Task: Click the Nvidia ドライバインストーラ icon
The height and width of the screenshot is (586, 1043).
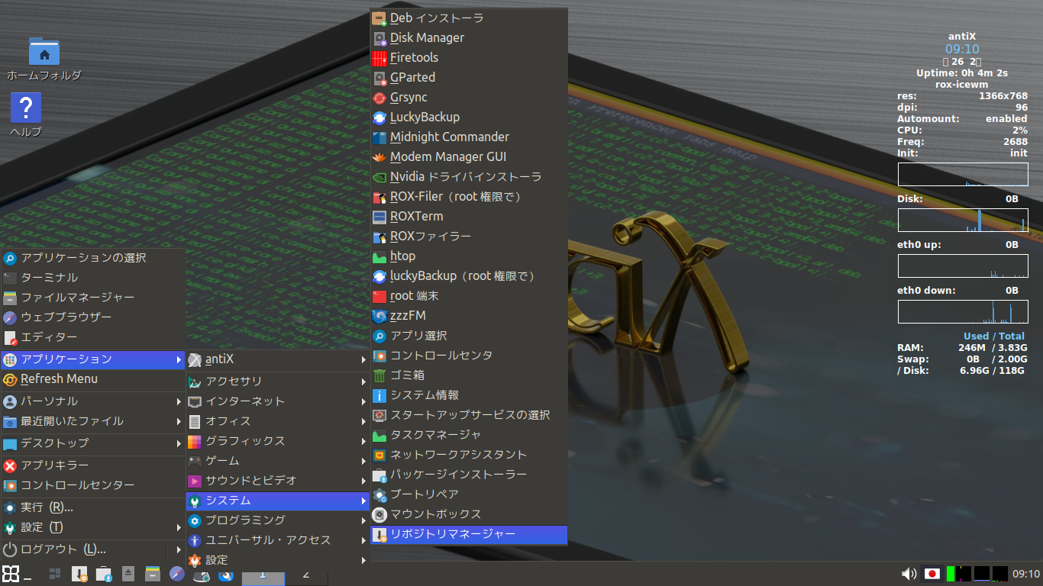Action: pyautogui.click(x=379, y=176)
